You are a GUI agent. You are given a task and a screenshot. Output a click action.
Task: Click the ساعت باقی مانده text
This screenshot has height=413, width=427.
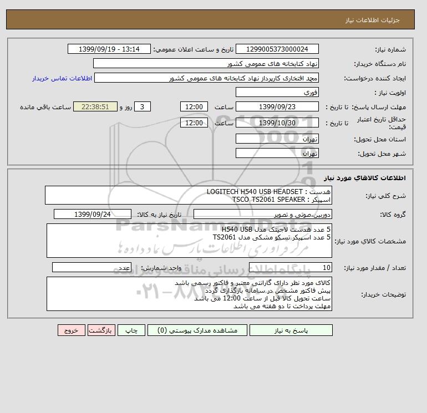[45, 107]
